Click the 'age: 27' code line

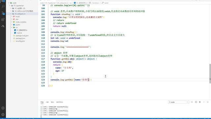pyautogui.click(x=60, y=71)
